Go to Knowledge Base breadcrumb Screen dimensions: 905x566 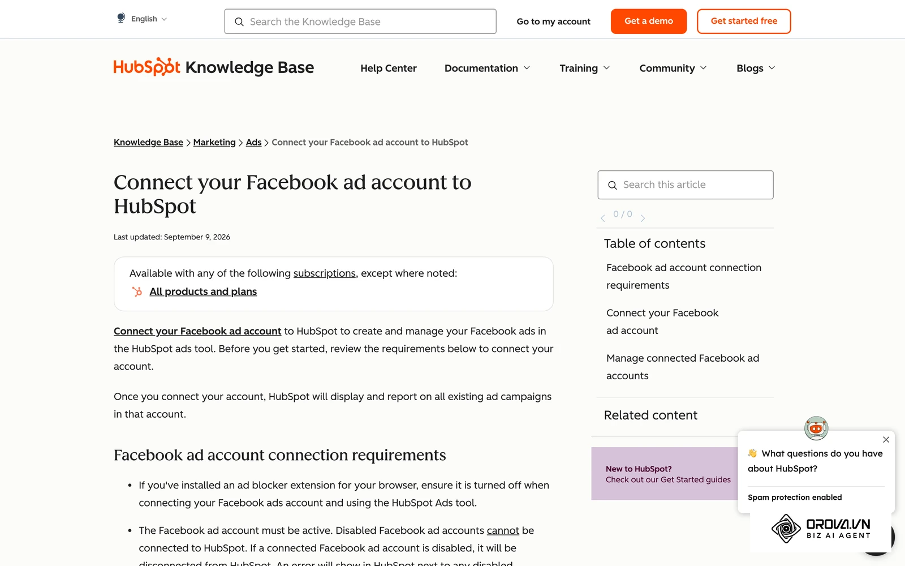click(x=148, y=142)
